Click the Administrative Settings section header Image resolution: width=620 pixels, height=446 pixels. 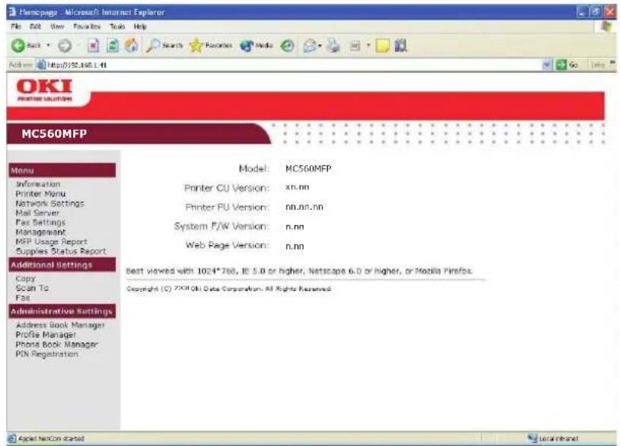[62, 312]
